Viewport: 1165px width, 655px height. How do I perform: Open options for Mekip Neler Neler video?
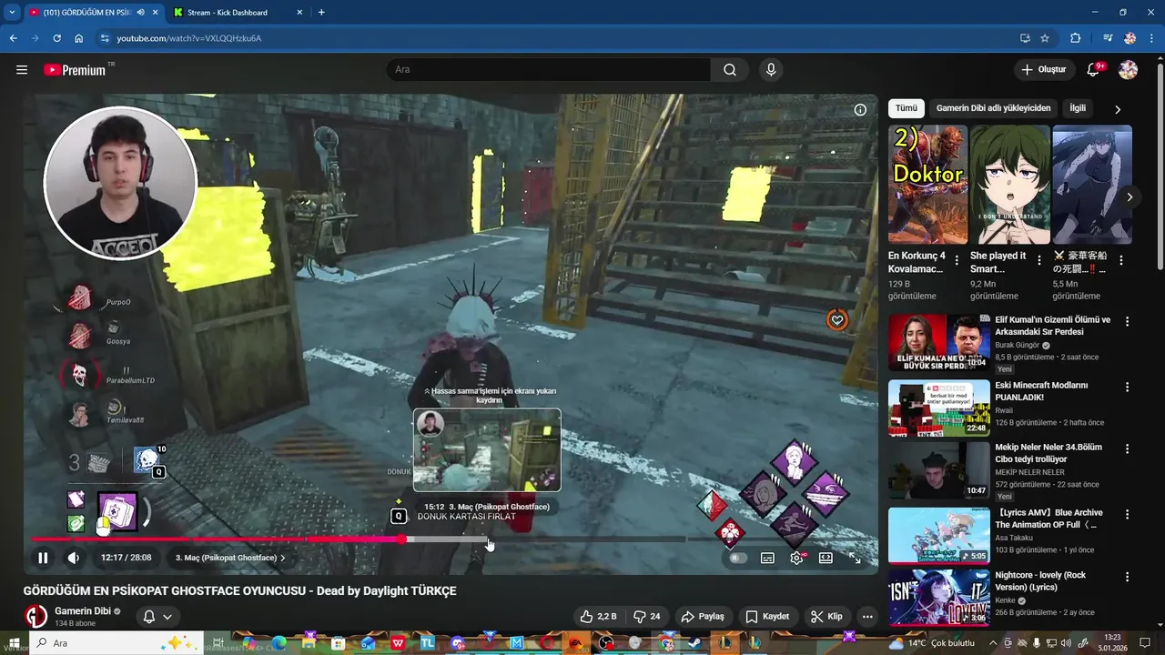click(1128, 448)
